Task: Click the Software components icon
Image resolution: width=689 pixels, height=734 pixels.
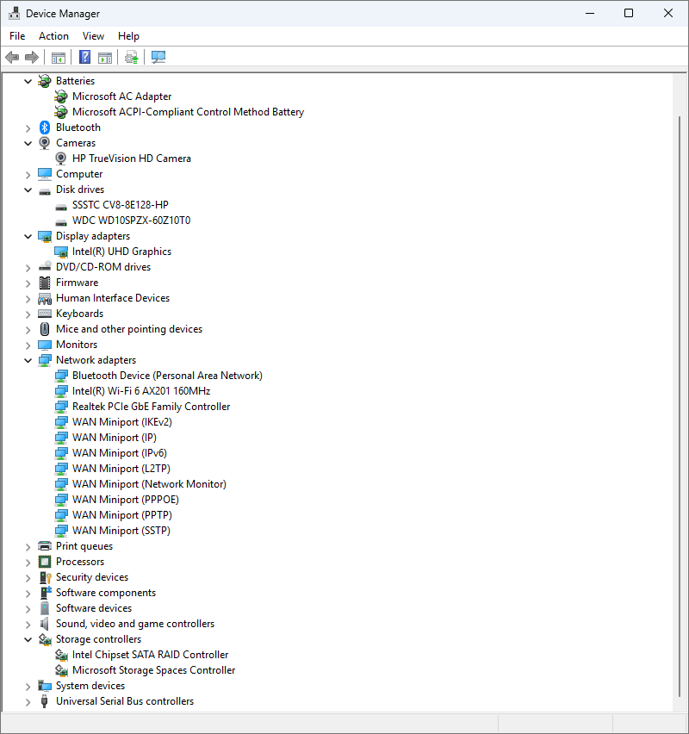Action: (x=45, y=593)
